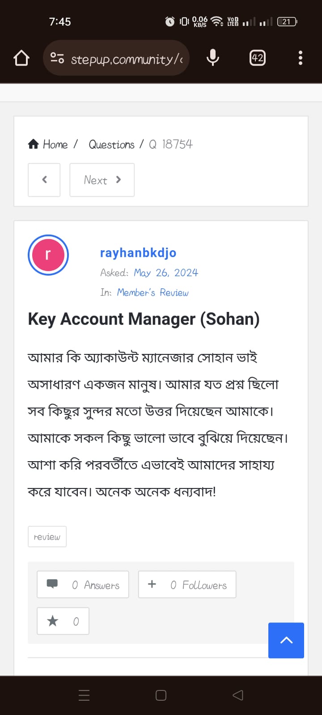
Task: Tap the blue scroll-to-top arrow button
Action: click(x=286, y=640)
